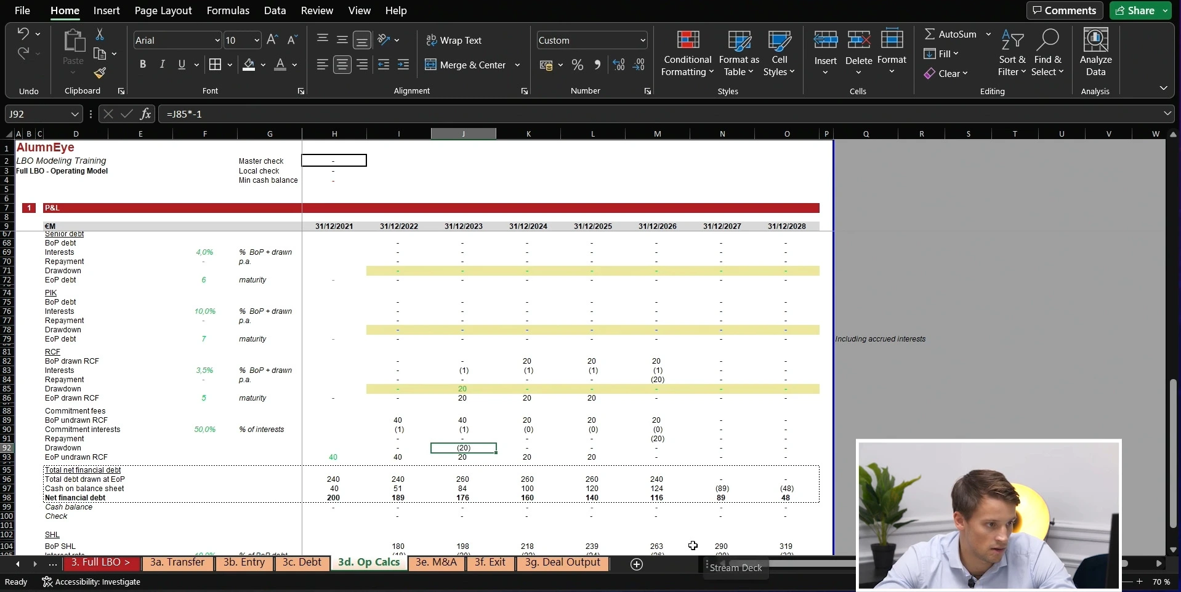
Task: Click the Format Painter brush icon
Action: (100, 73)
